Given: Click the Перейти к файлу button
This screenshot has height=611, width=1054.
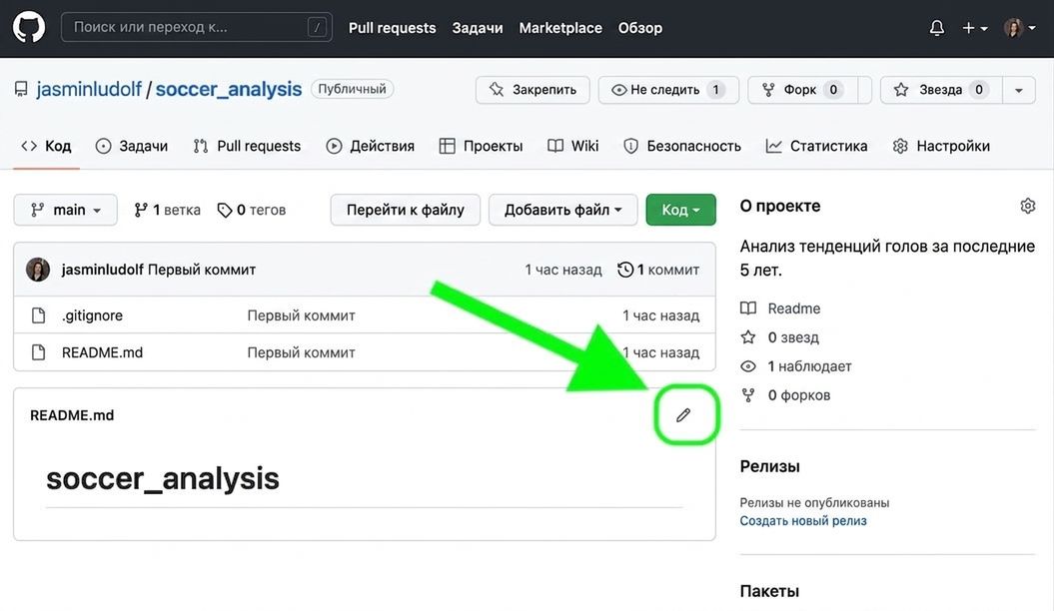Looking at the screenshot, I should tap(406, 211).
